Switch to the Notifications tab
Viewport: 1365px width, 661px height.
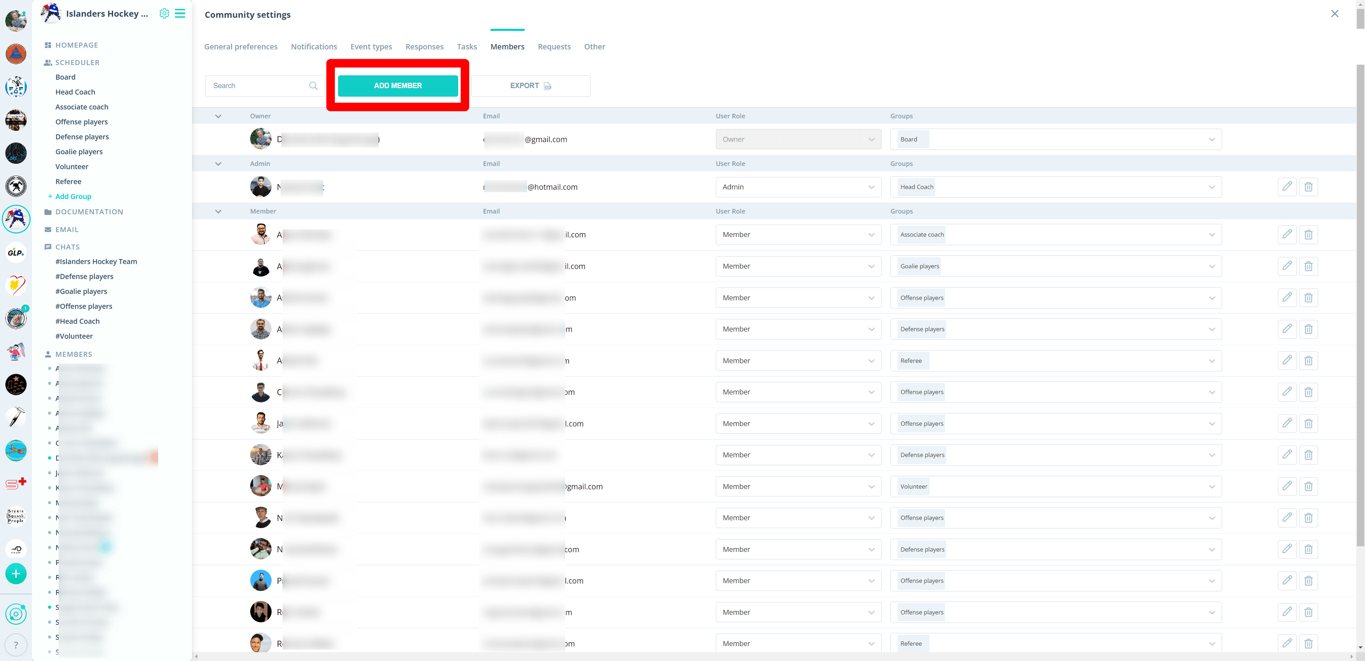coord(314,47)
